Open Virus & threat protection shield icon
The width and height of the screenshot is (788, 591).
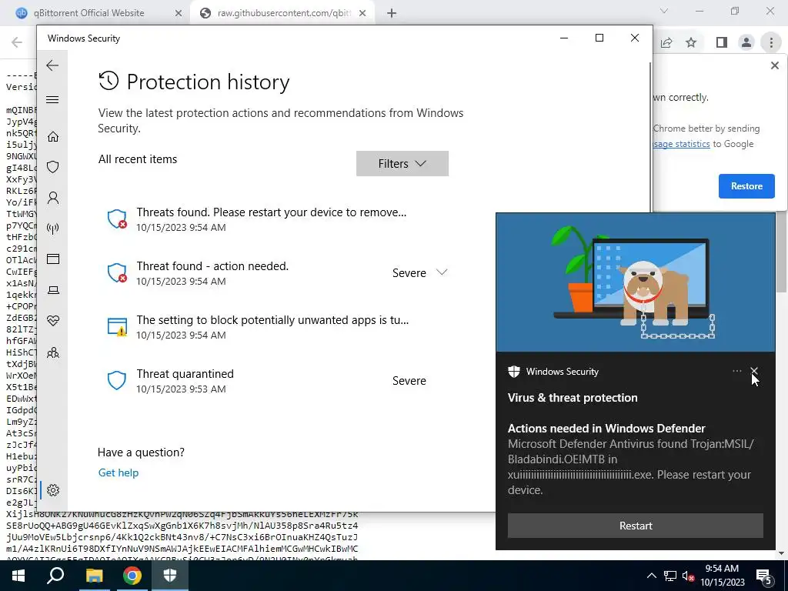click(x=53, y=167)
